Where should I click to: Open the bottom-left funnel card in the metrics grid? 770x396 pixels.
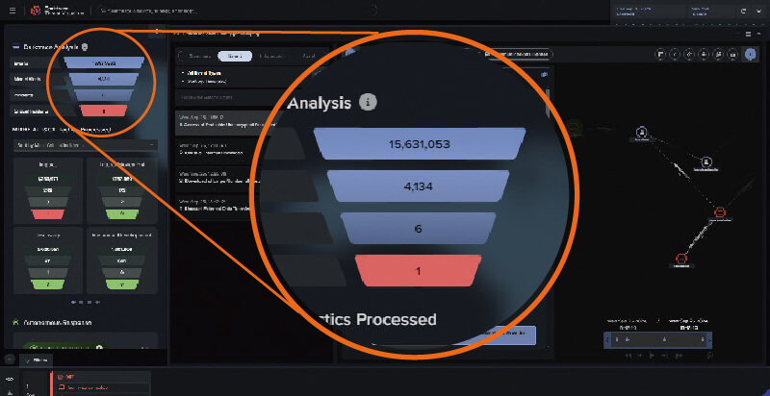[x=48, y=260]
